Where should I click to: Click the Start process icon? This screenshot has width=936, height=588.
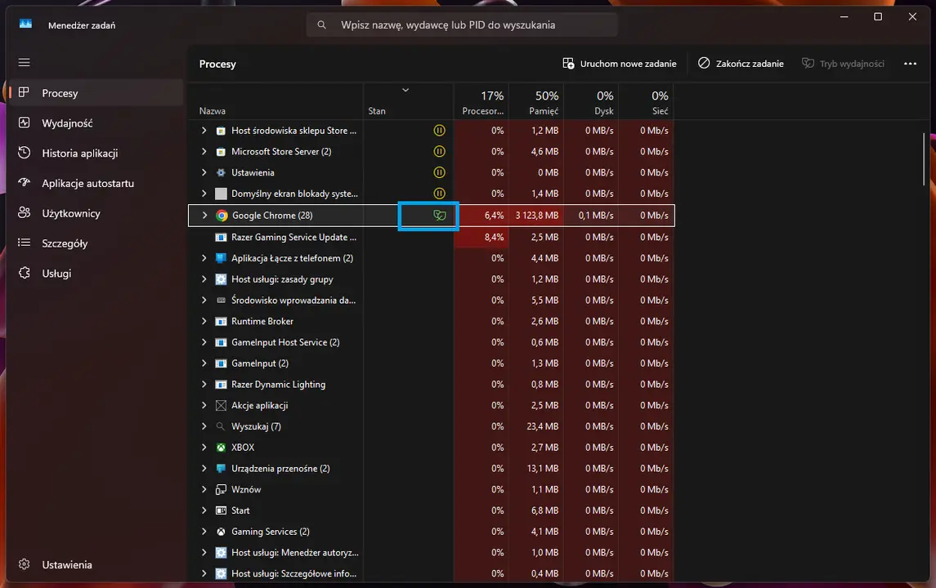click(x=221, y=510)
